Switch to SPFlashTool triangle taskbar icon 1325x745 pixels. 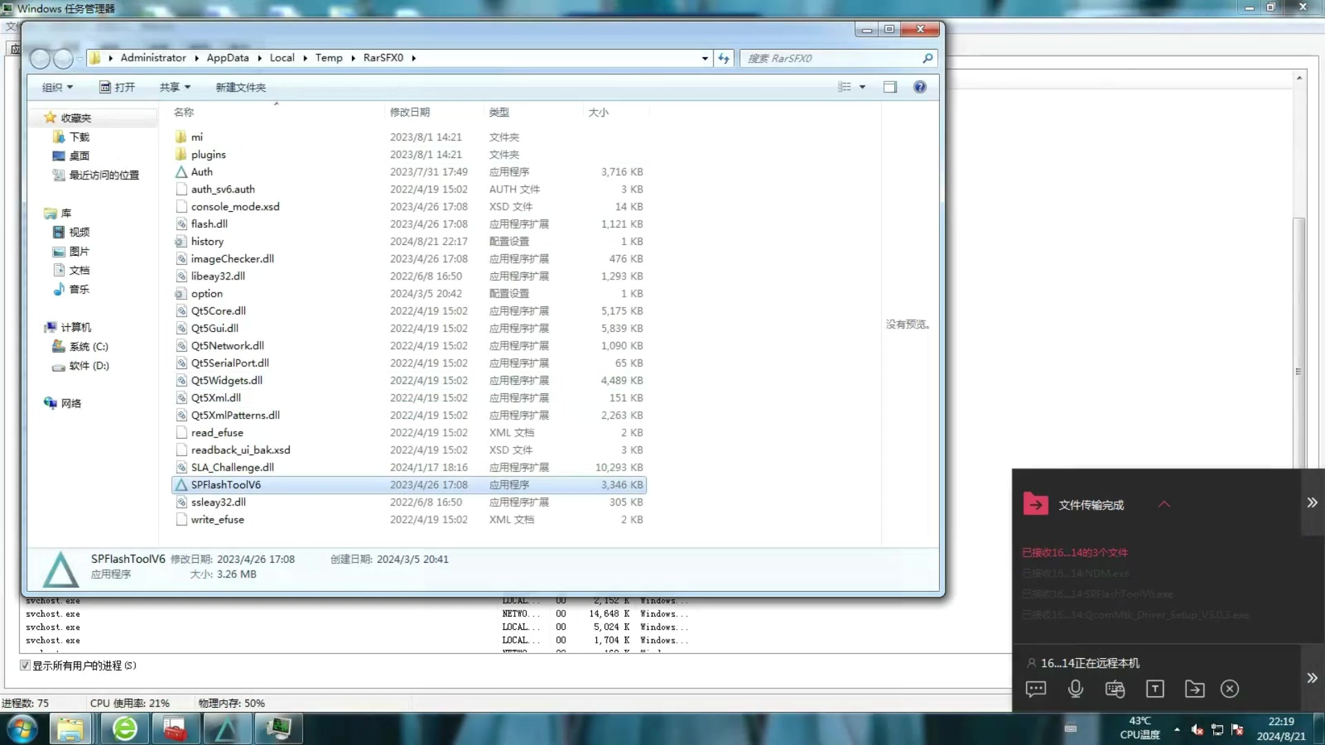pyautogui.click(x=226, y=728)
